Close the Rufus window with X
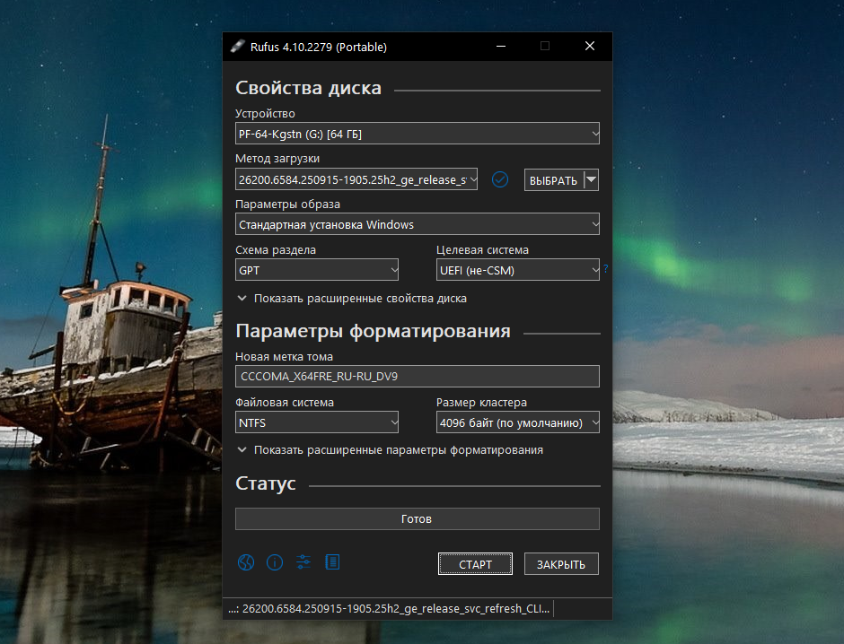The width and height of the screenshot is (844, 644). 590,47
